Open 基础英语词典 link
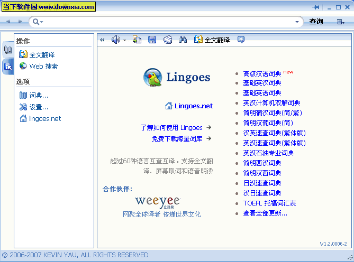Image resolution: width=354 pixels, height=262 pixels. (262, 93)
